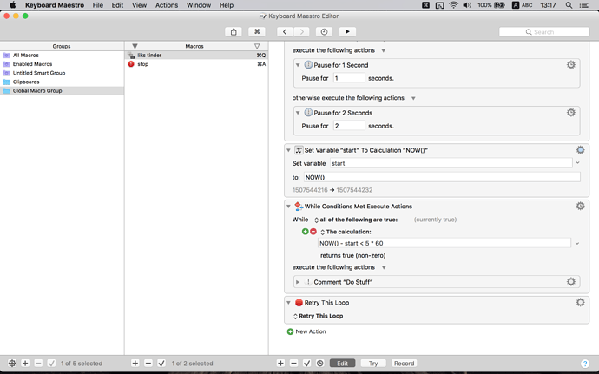The height and width of the screenshot is (374, 599).
Task: Sort macros via the Macros column header triangle
Action: click(x=257, y=46)
